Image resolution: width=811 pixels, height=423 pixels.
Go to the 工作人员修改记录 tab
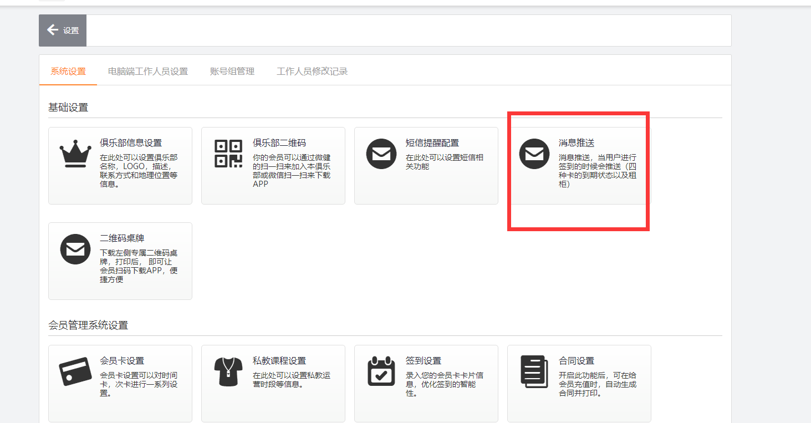click(312, 72)
